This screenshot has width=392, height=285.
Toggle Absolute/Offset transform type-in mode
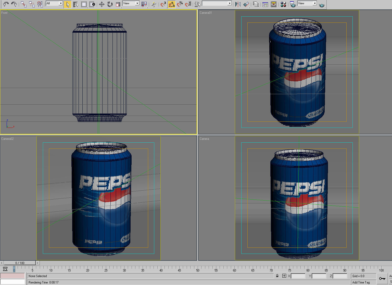pyautogui.click(x=284, y=276)
